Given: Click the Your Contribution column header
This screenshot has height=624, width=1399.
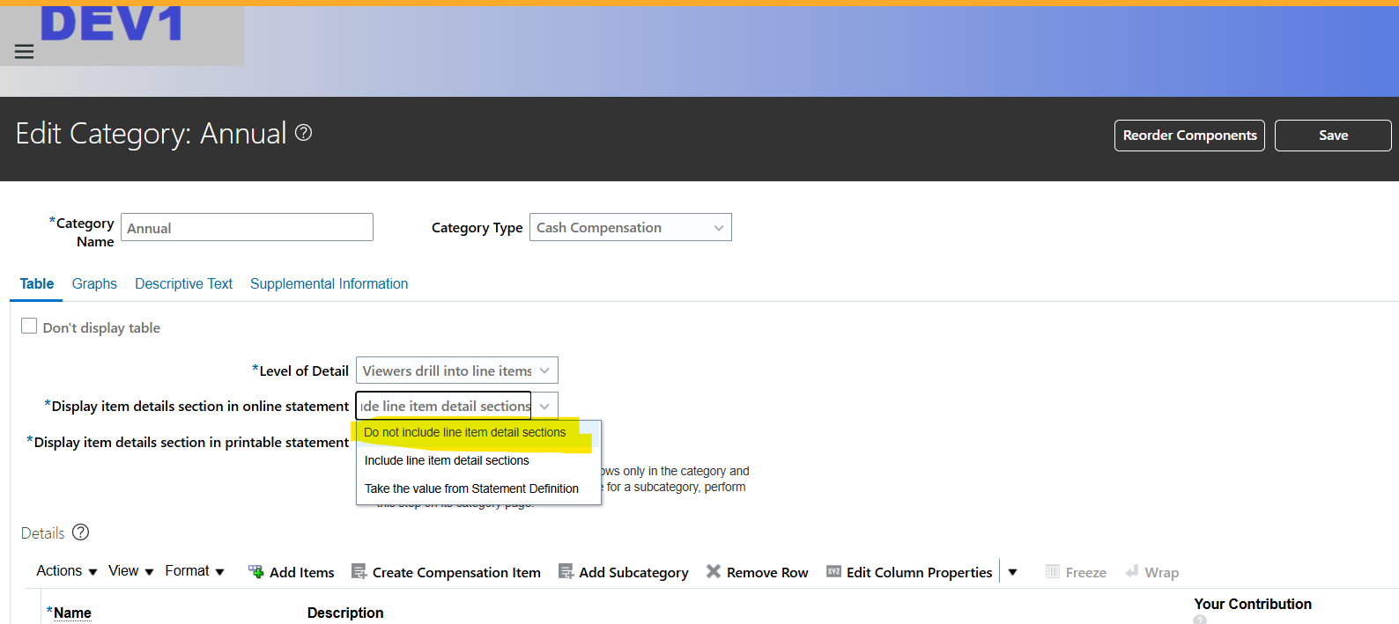Looking at the screenshot, I should [x=1253, y=604].
